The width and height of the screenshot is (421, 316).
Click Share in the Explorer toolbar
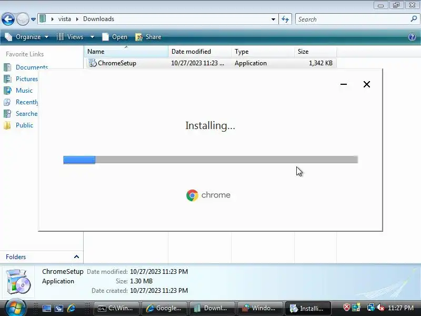coord(148,37)
